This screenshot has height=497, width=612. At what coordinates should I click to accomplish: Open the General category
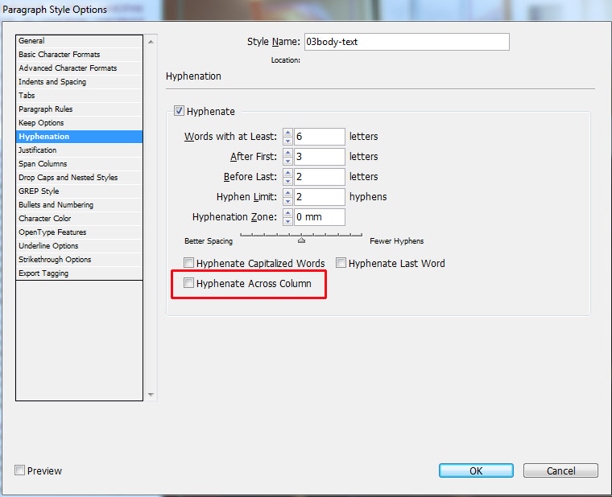point(79,41)
